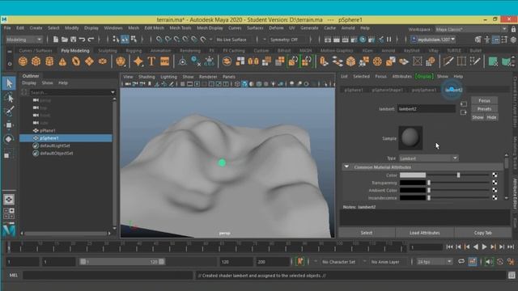The image size is (518, 291).
Task: Toggle single-pane layout in toolbox
Action: 9,200
